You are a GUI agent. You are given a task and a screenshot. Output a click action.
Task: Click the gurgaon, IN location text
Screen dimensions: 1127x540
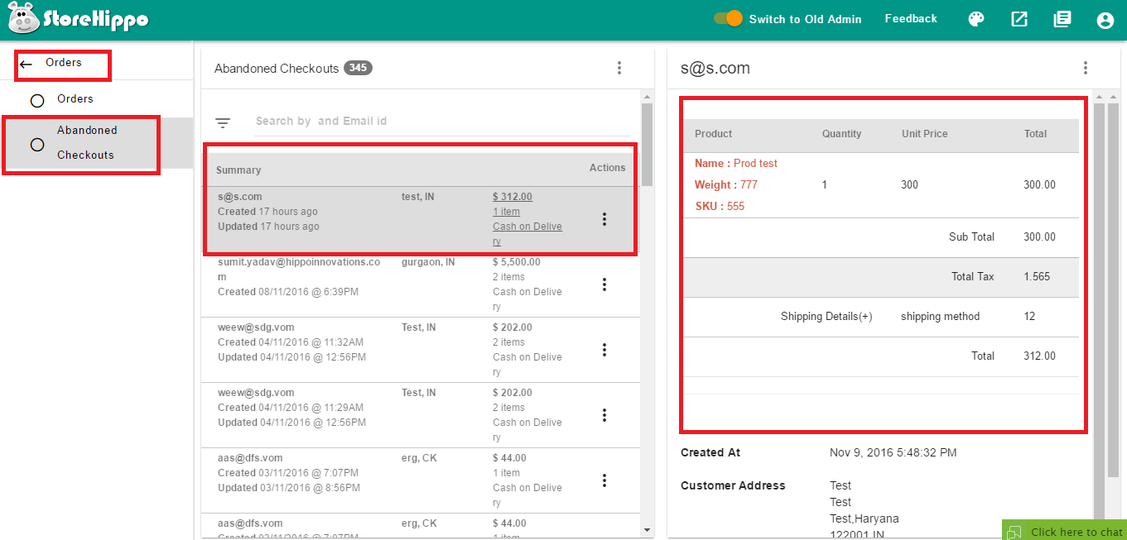coord(428,262)
